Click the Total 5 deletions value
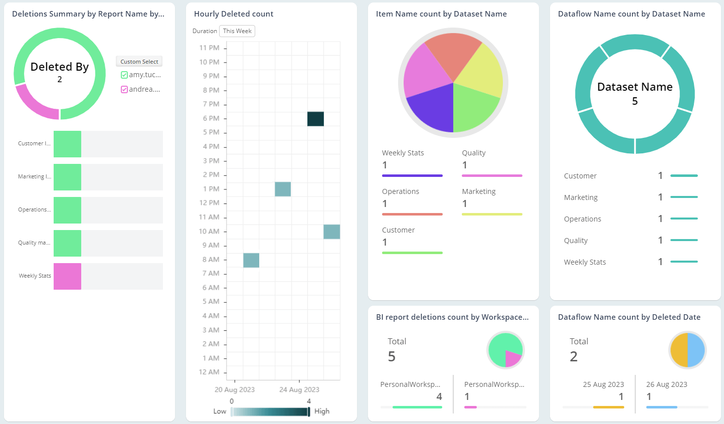The height and width of the screenshot is (424, 724). [392, 356]
